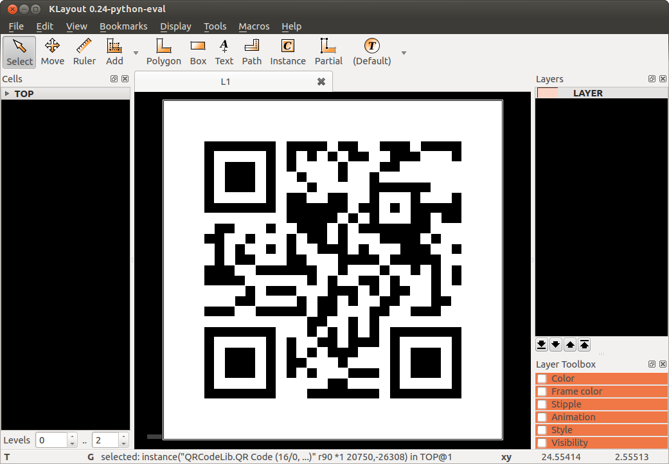Activate the Select tool

click(x=20, y=52)
